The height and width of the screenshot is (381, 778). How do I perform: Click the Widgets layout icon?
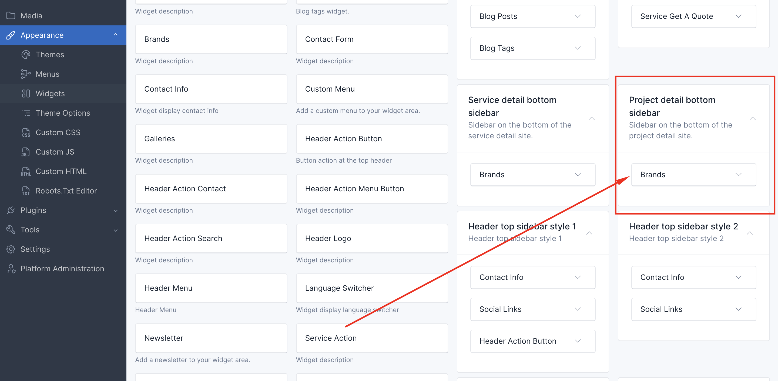pyautogui.click(x=26, y=93)
